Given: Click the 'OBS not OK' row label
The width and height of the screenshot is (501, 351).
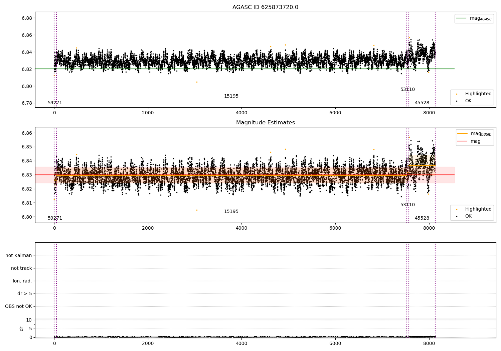Looking at the screenshot, I should coord(18,306).
